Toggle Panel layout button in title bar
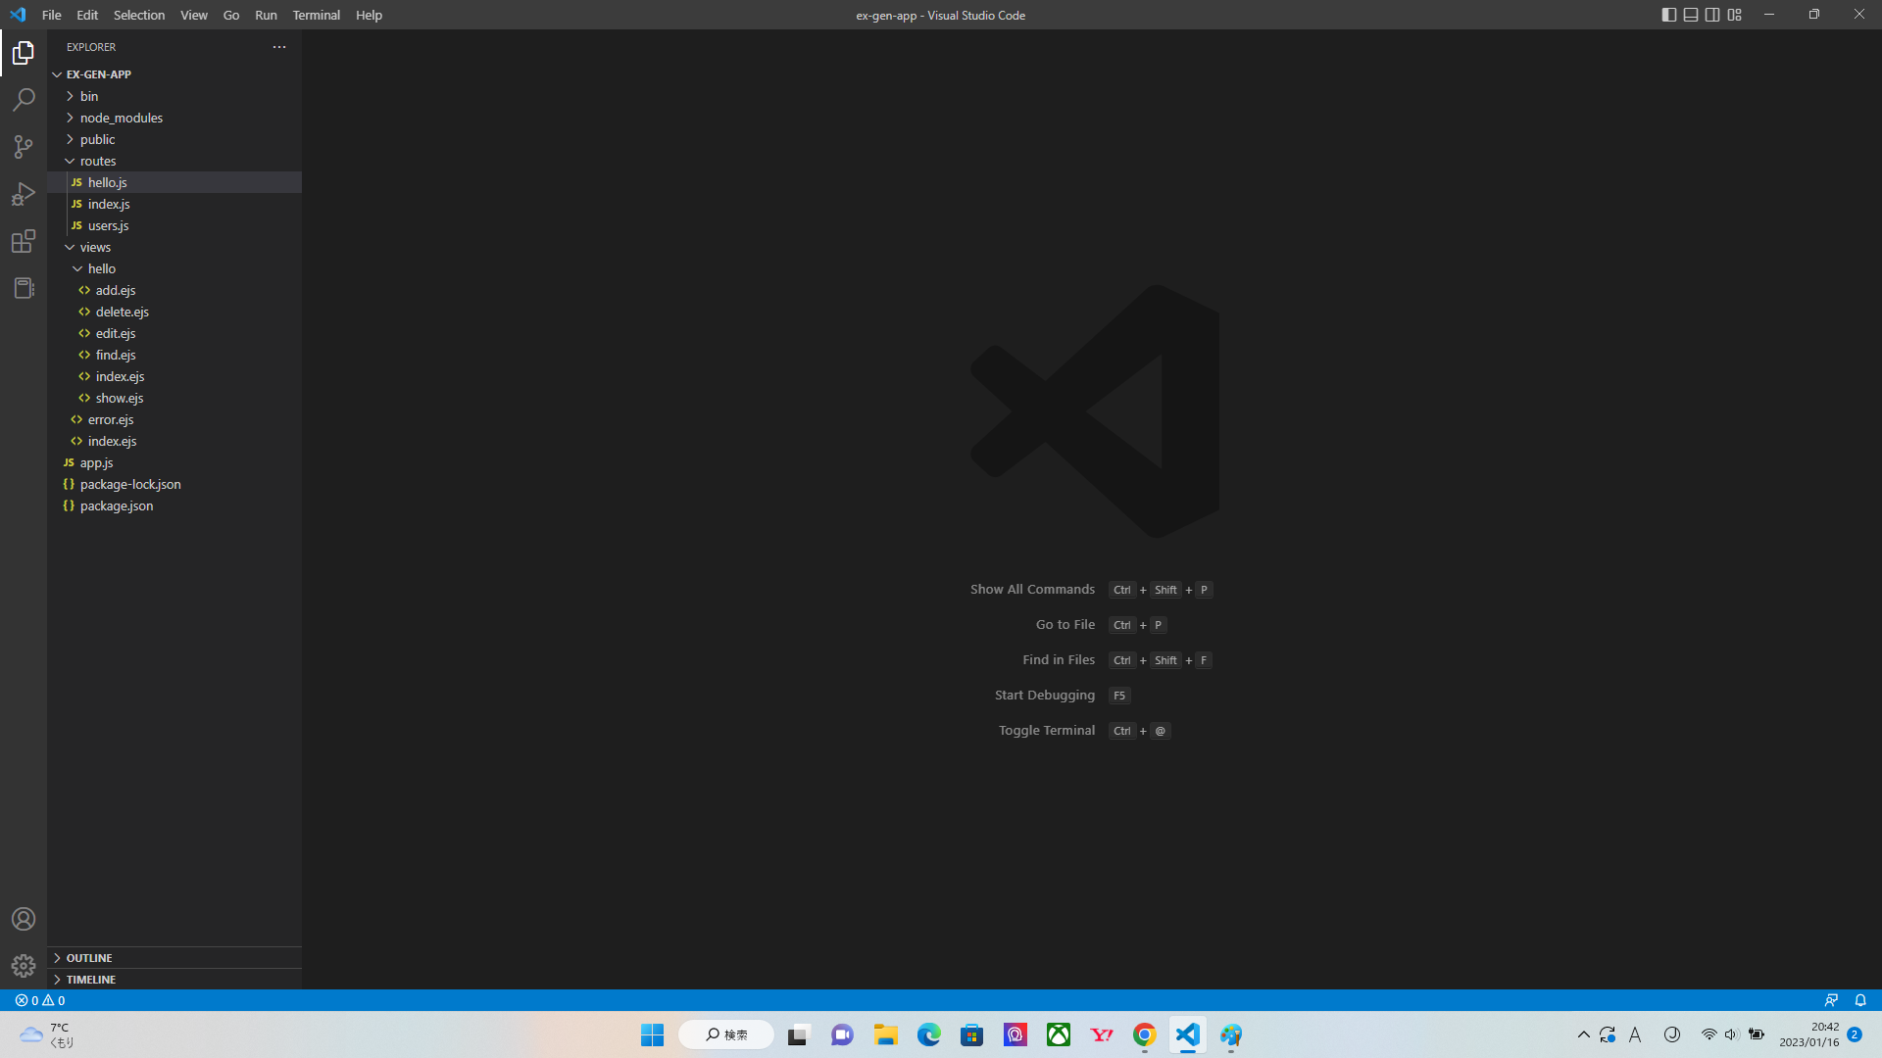Screen dimensions: 1882x1058 click(x=1691, y=15)
